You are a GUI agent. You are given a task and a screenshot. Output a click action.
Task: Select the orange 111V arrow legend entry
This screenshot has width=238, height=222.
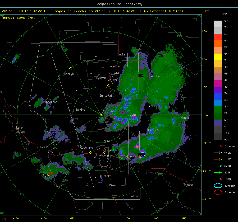(x=218, y=159)
